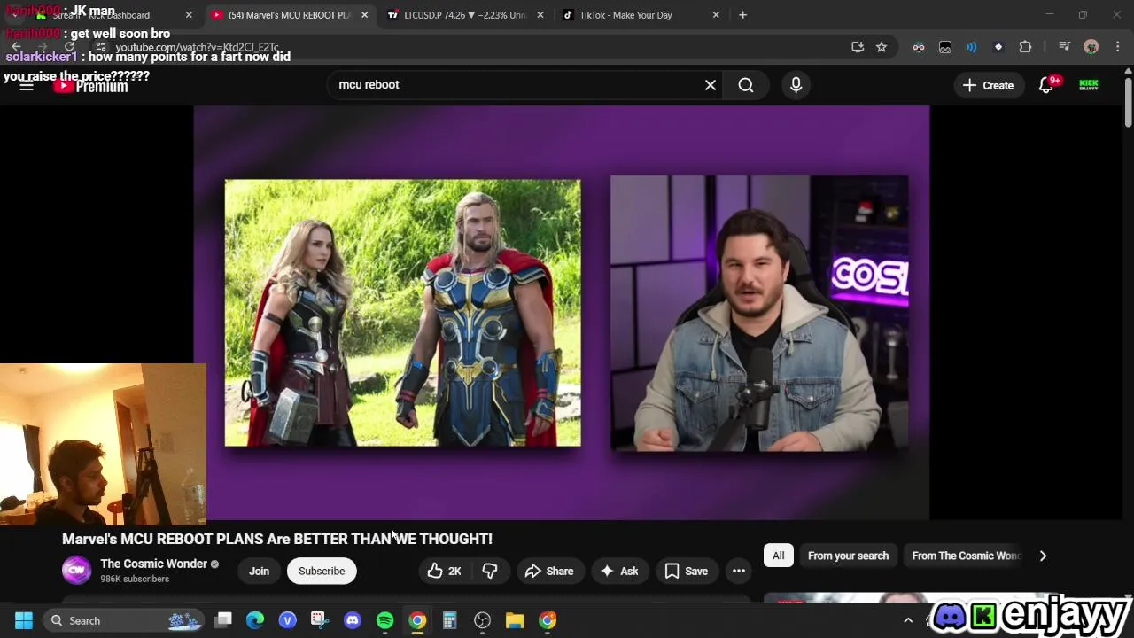
Task: Show hidden system tray icons
Action: [x=907, y=620]
